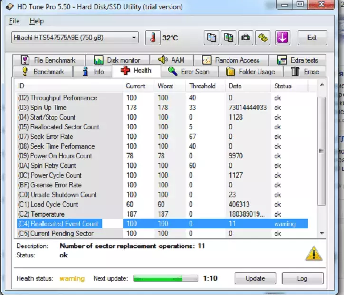This screenshot has height=295, width=344.
Task: Switch to the Disk monitor tab
Action: coord(117,60)
